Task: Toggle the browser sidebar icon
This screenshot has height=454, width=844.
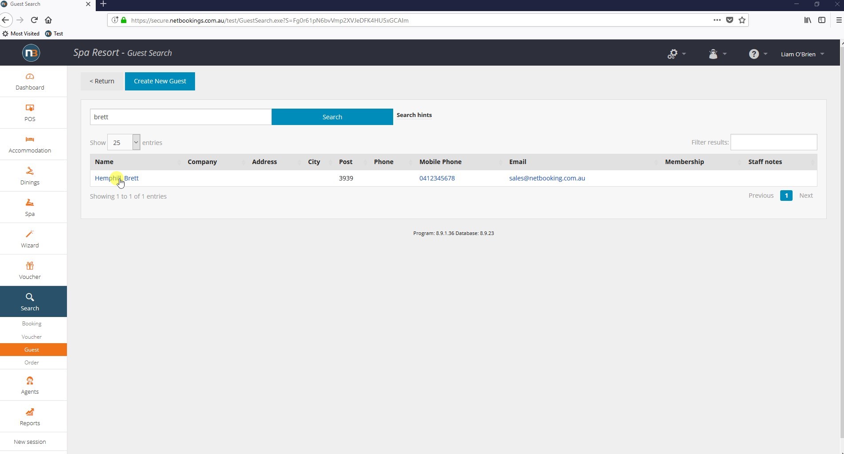Action: click(x=822, y=20)
